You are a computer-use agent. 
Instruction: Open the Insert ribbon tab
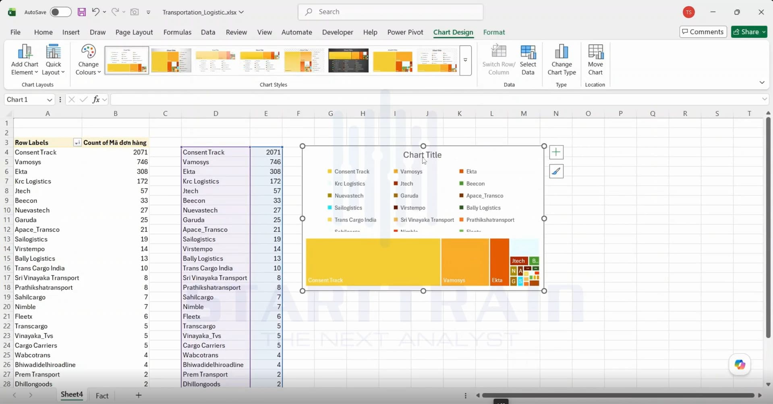(x=71, y=32)
